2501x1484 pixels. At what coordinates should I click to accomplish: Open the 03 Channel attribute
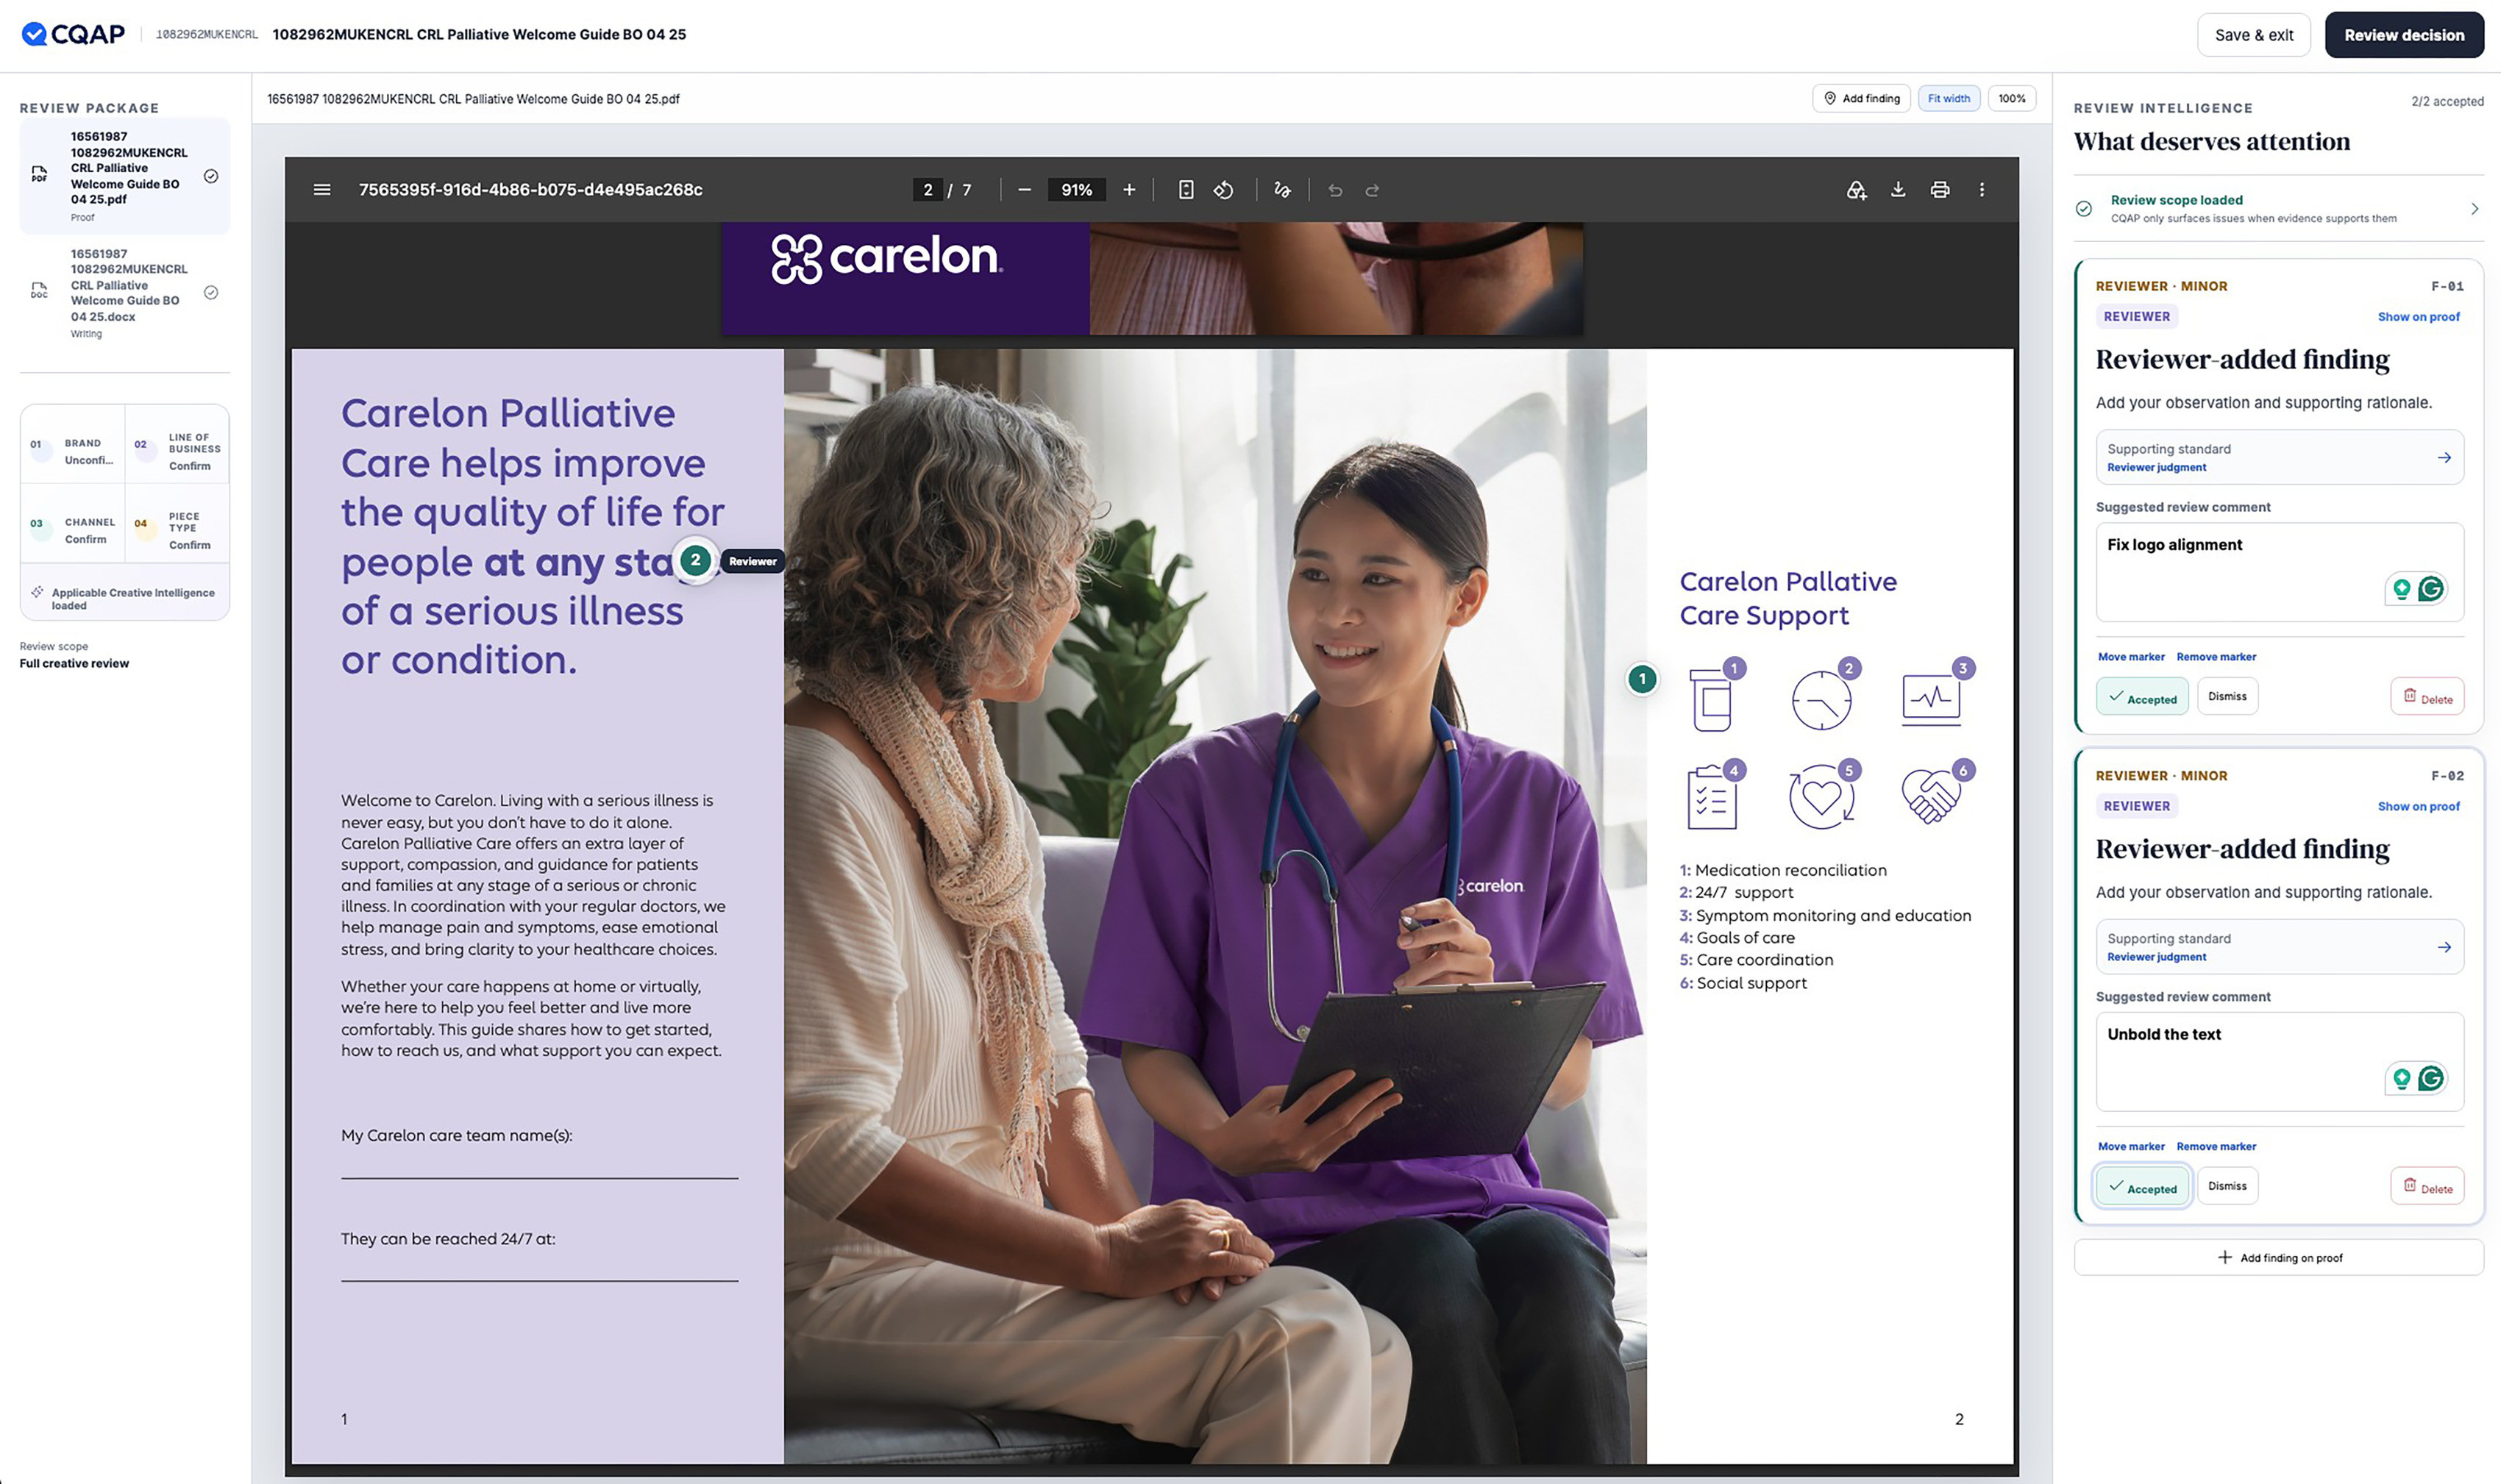[73, 524]
